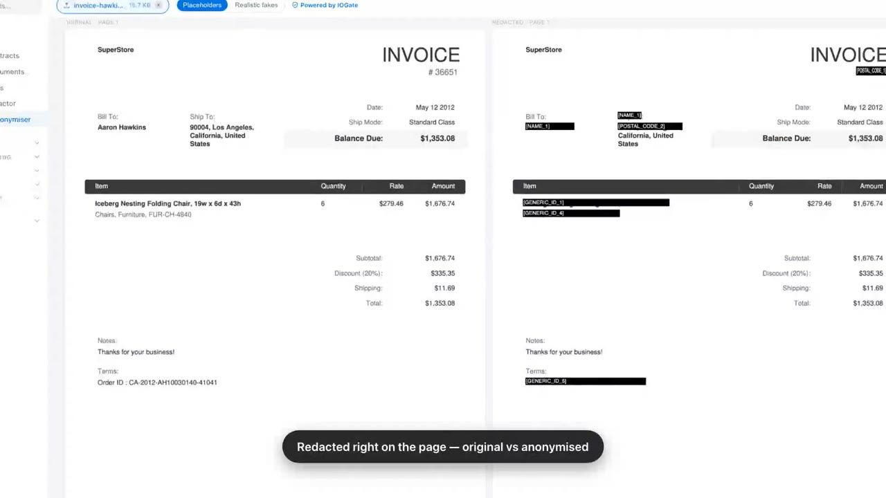Click the Shipping $11.69 value in the original
Image resolution: width=886 pixels, height=498 pixels.
444,288
